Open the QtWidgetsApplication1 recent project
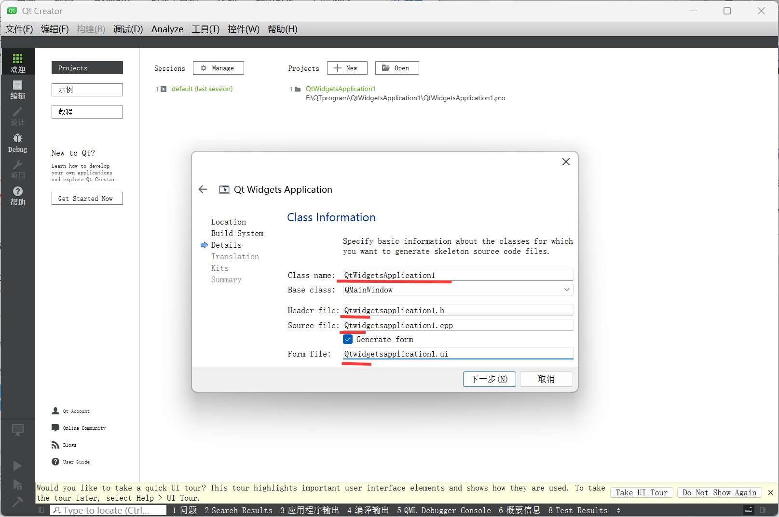This screenshot has height=517, width=779. tap(341, 89)
